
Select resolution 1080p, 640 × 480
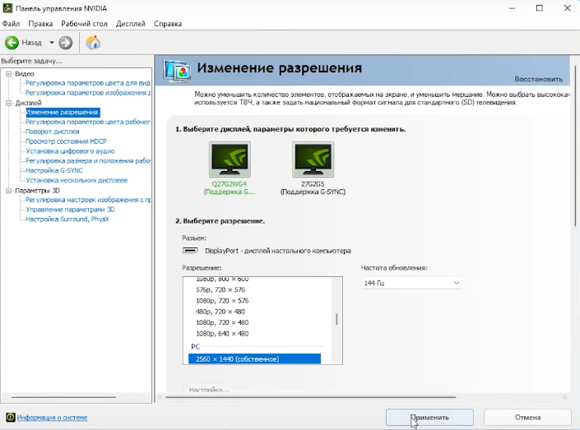pyautogui.click(x=222, y=334)
